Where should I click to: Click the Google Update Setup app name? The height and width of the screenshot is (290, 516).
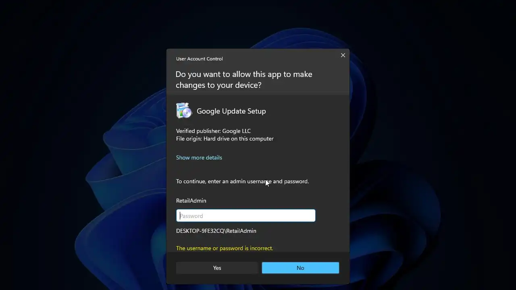[231, 111]
